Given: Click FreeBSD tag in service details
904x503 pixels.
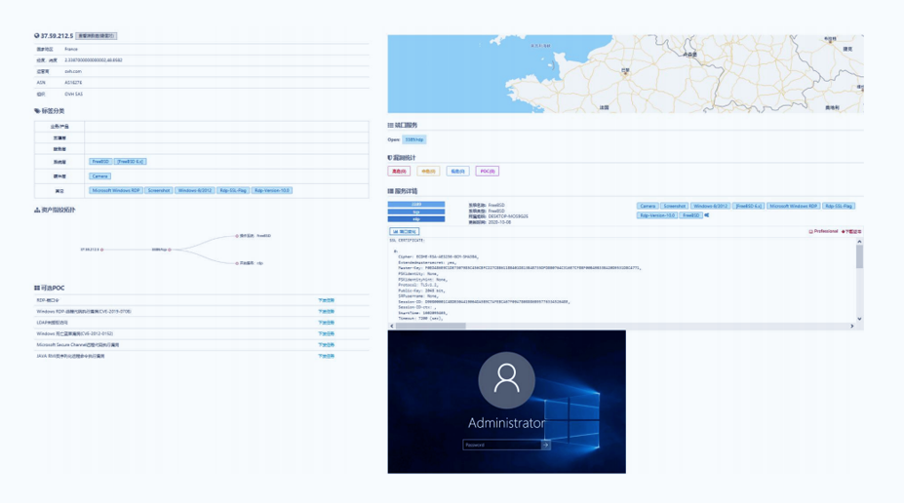Looking at the screenshot, I should pyautogui.click(x=690, y=215).
